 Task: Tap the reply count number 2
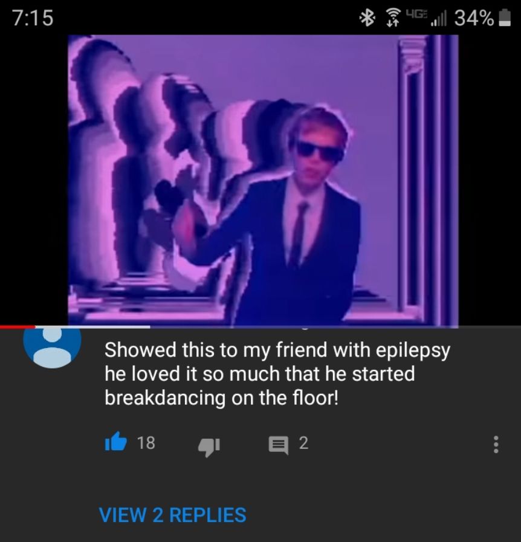303,443
